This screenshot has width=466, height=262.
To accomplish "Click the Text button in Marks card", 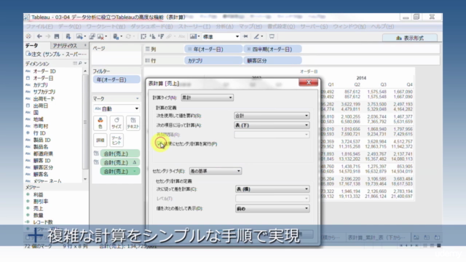I will tap(133, 123).
